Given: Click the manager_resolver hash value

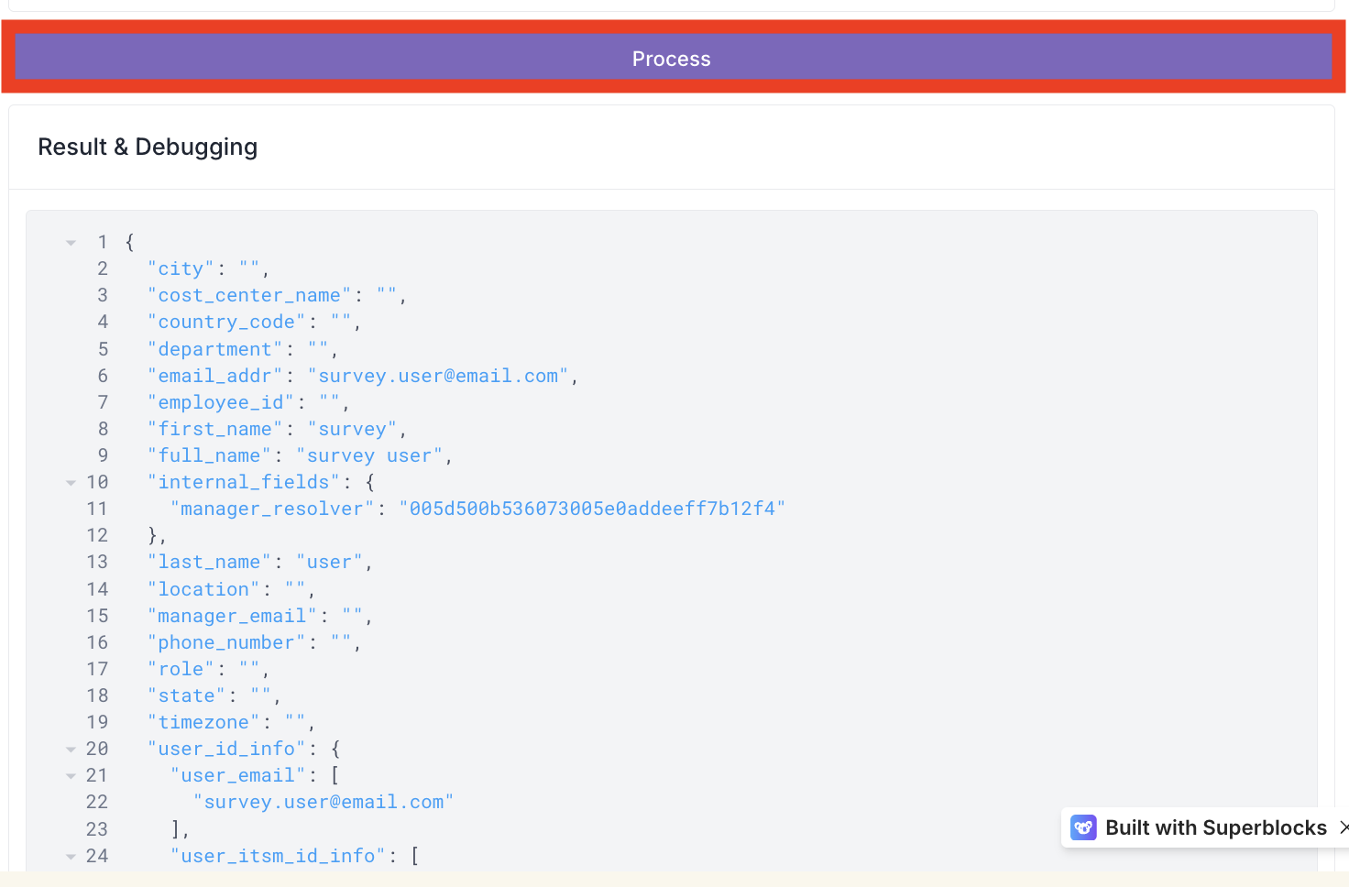Looking at the screenshot, I should tap(592, 509).
